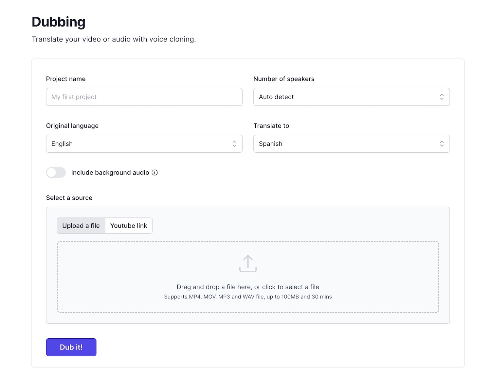Select the Upload a file tab
The height and width of the screenshot is (390, 491).
click(x=81, y=226)
